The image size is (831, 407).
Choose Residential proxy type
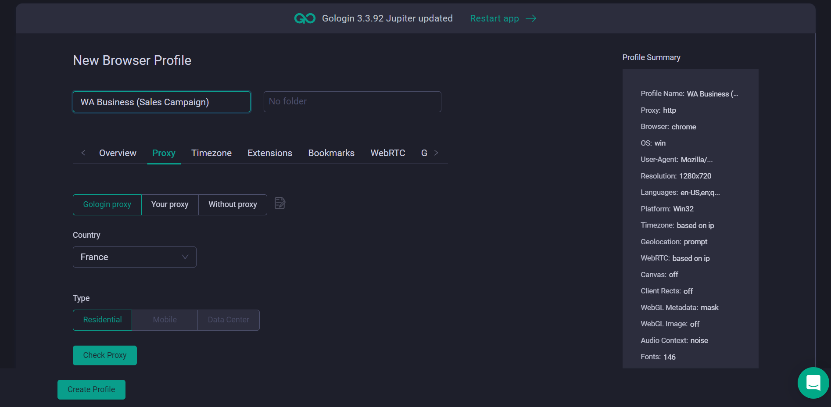click(102, 320)
